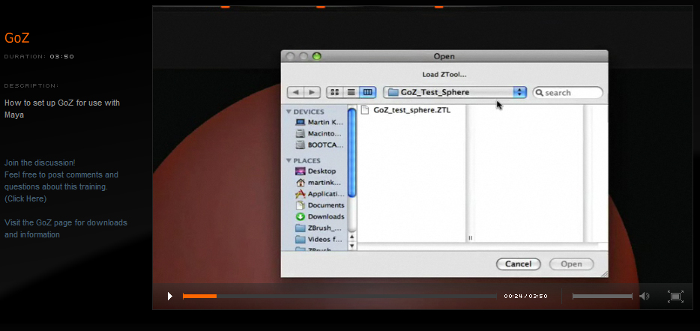Open Visit the GoZ page link

66,229
